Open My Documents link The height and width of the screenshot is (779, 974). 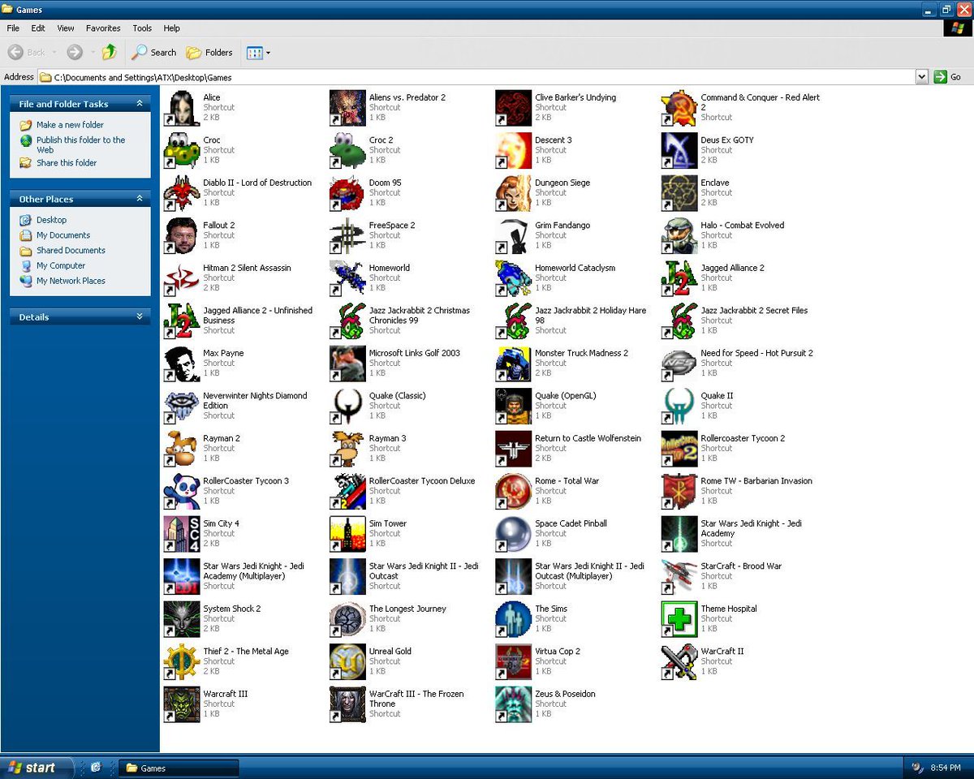63,235
